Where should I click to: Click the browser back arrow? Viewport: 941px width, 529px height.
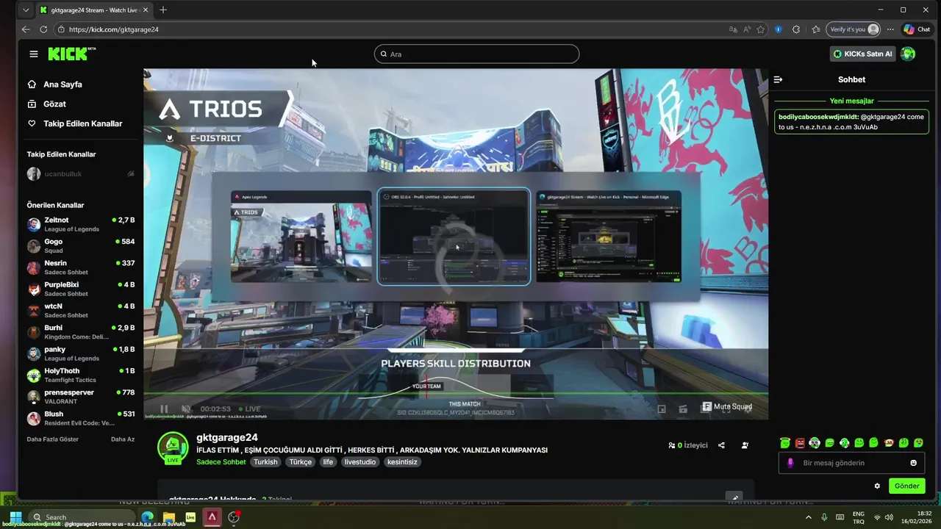(26, 29)
